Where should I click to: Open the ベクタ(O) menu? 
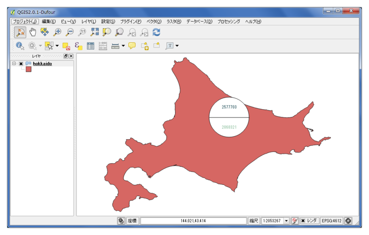(154, 21)
